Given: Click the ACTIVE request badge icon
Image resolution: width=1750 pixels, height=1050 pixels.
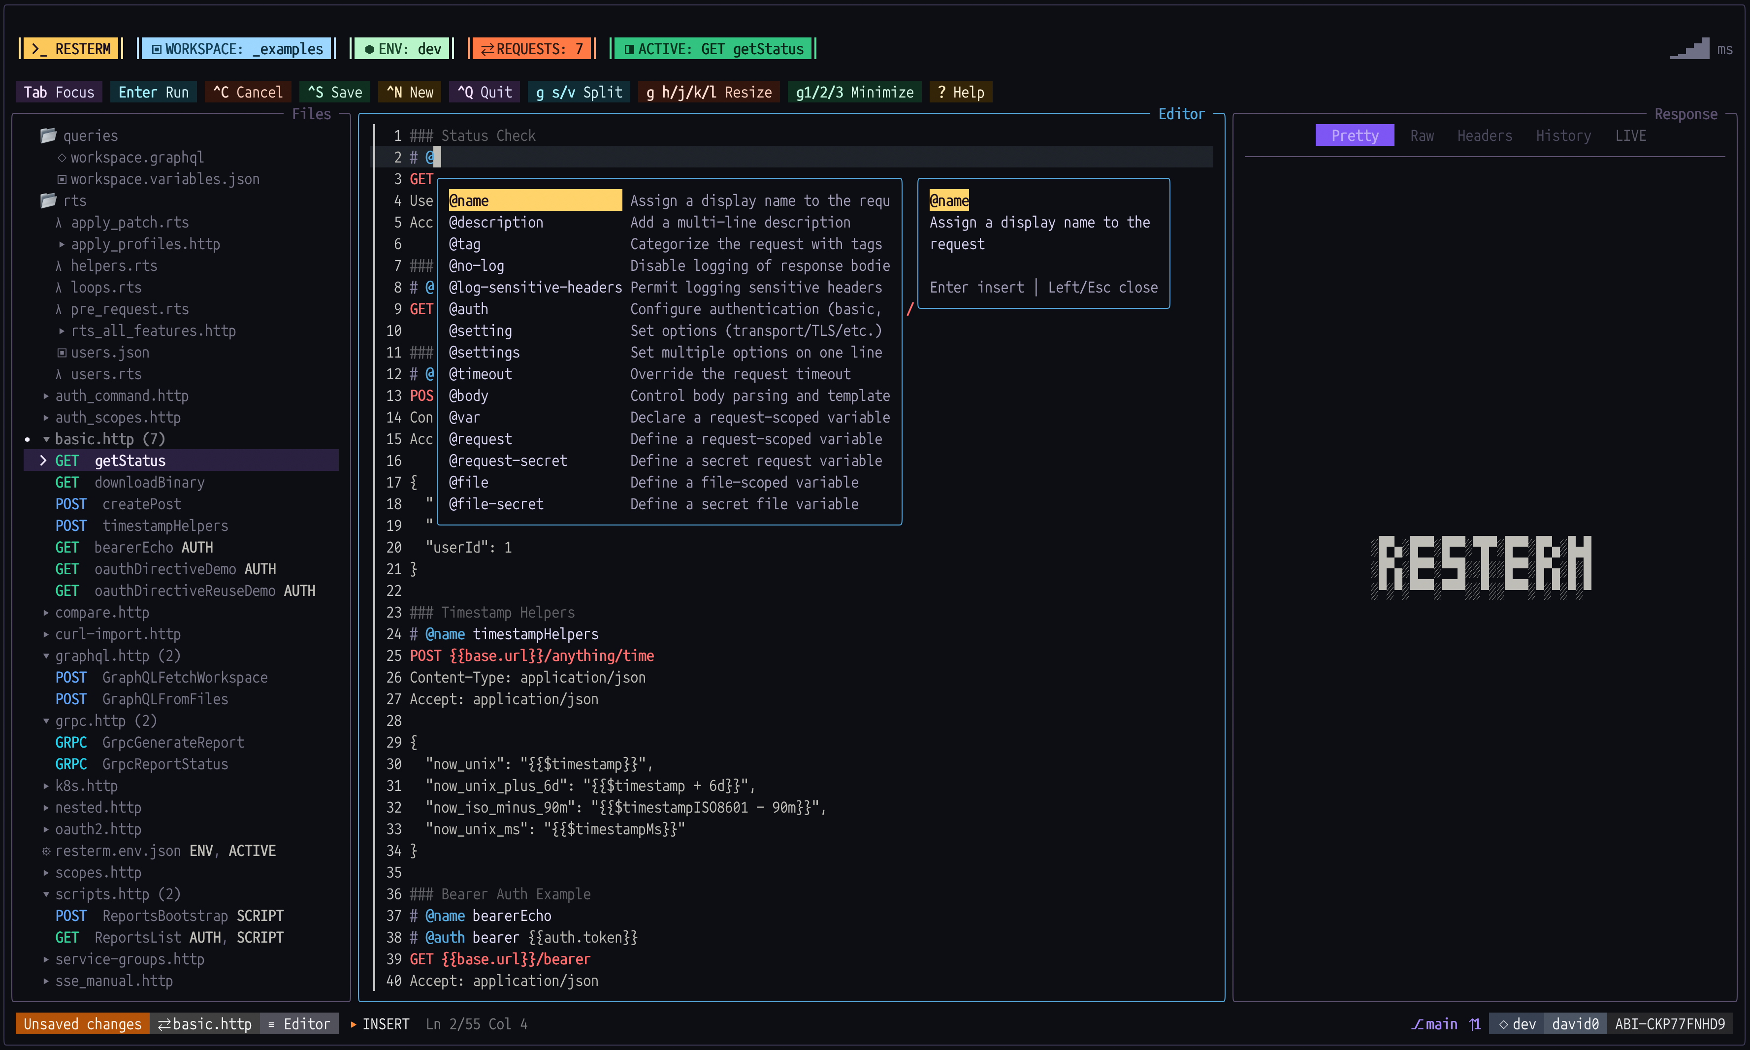Looking at the screenshot, I should tap(629, 49).
